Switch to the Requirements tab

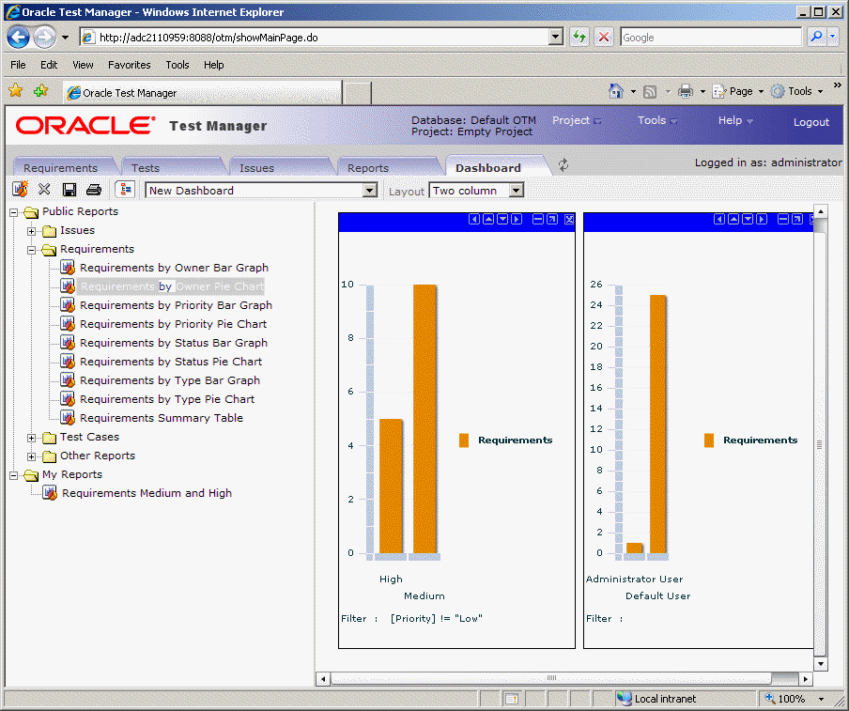click(x=61, y=168)
